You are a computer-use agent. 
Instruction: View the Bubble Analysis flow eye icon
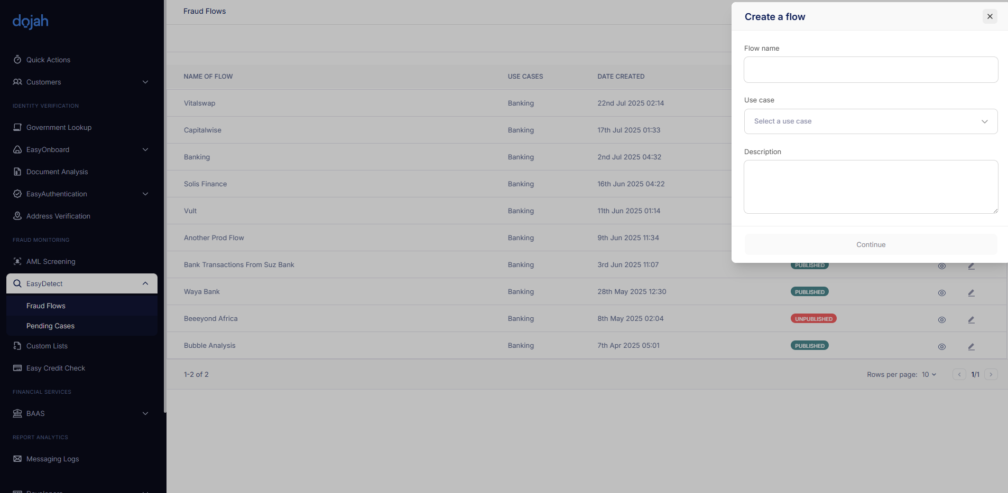click(x=942, y=347)
